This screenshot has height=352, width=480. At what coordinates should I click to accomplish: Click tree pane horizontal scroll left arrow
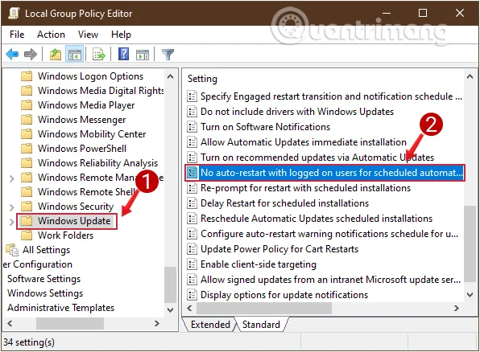coord(10,323)
